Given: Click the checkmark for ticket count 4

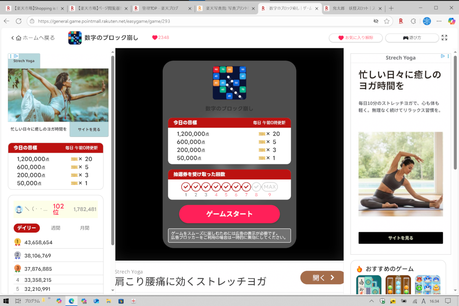Looking at the screenshot, I should coord(216,187).
